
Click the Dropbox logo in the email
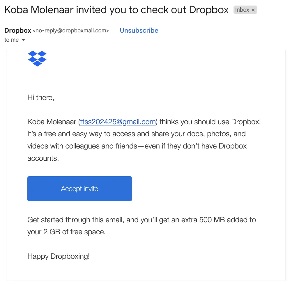[37, 58]
